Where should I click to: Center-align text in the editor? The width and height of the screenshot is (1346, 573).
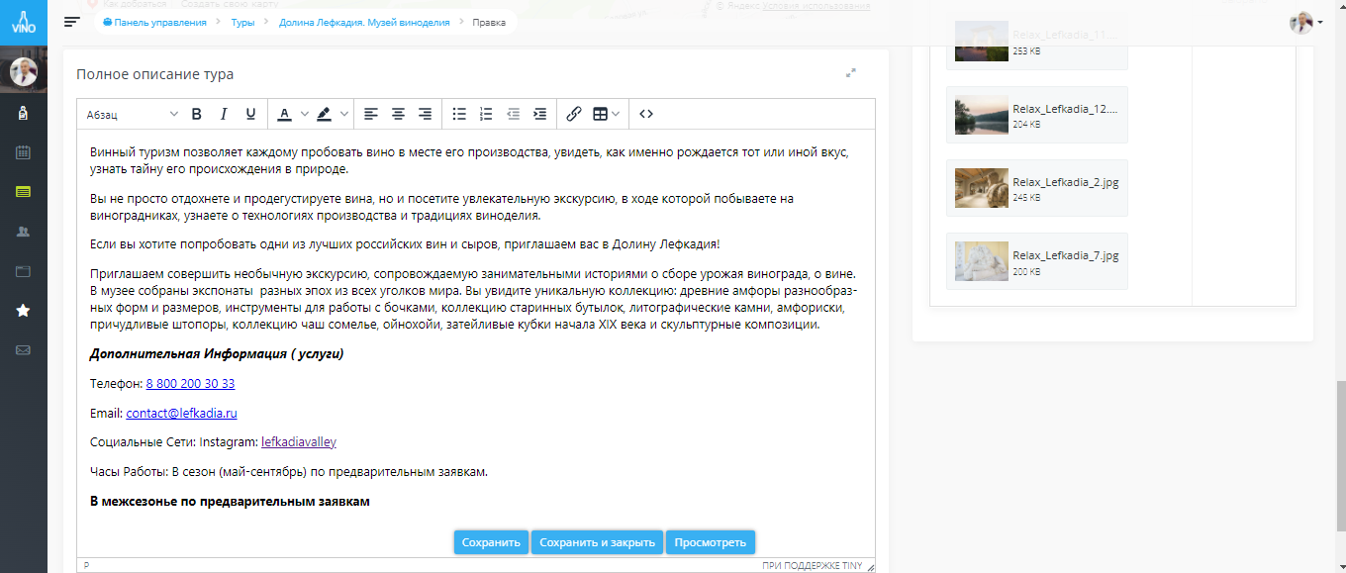[398, 114]
